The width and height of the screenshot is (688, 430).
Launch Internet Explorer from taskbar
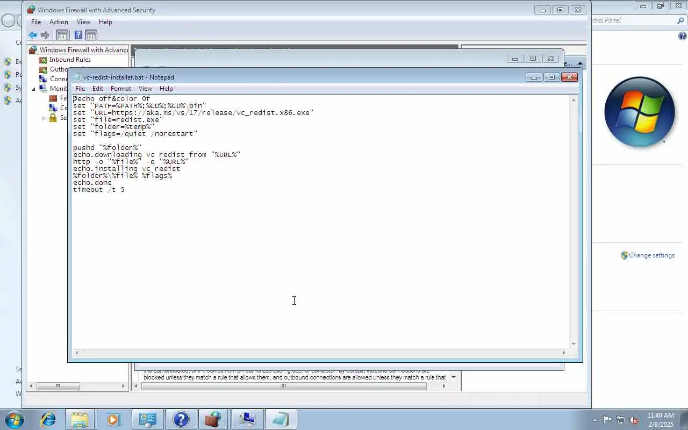point(48,419)
